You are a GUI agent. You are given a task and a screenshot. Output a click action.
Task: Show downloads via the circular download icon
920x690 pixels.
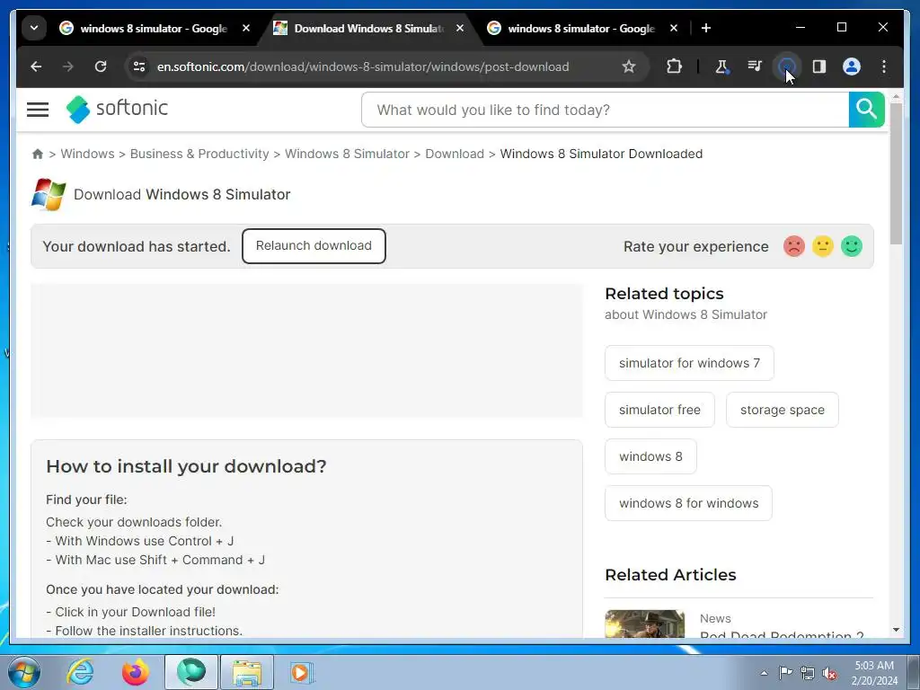pos(786,66)
